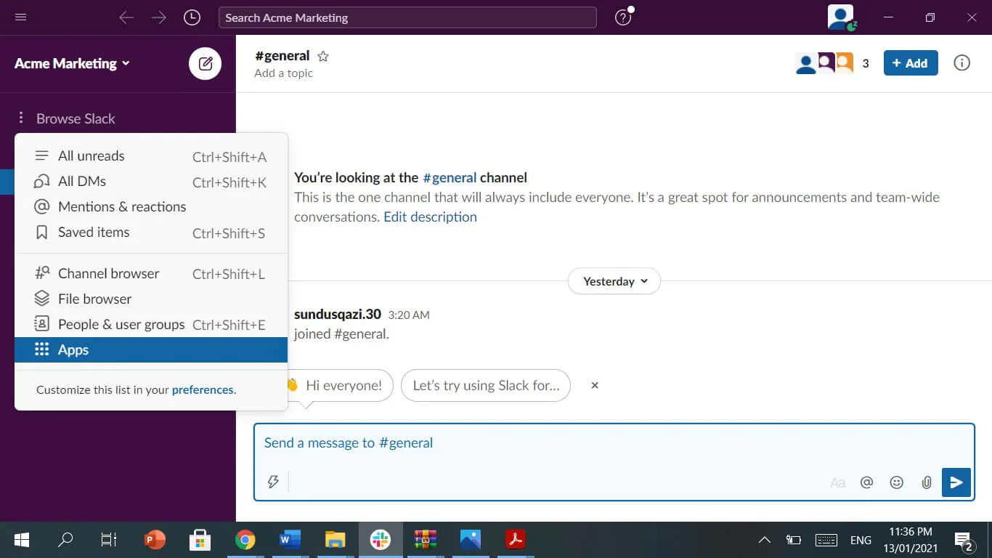Open Mentions & reactions
992x558 pixels.
coord(151,207)
